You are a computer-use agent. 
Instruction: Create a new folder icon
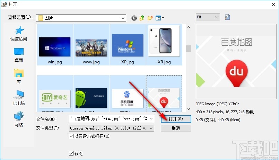(x=150, y=18)
